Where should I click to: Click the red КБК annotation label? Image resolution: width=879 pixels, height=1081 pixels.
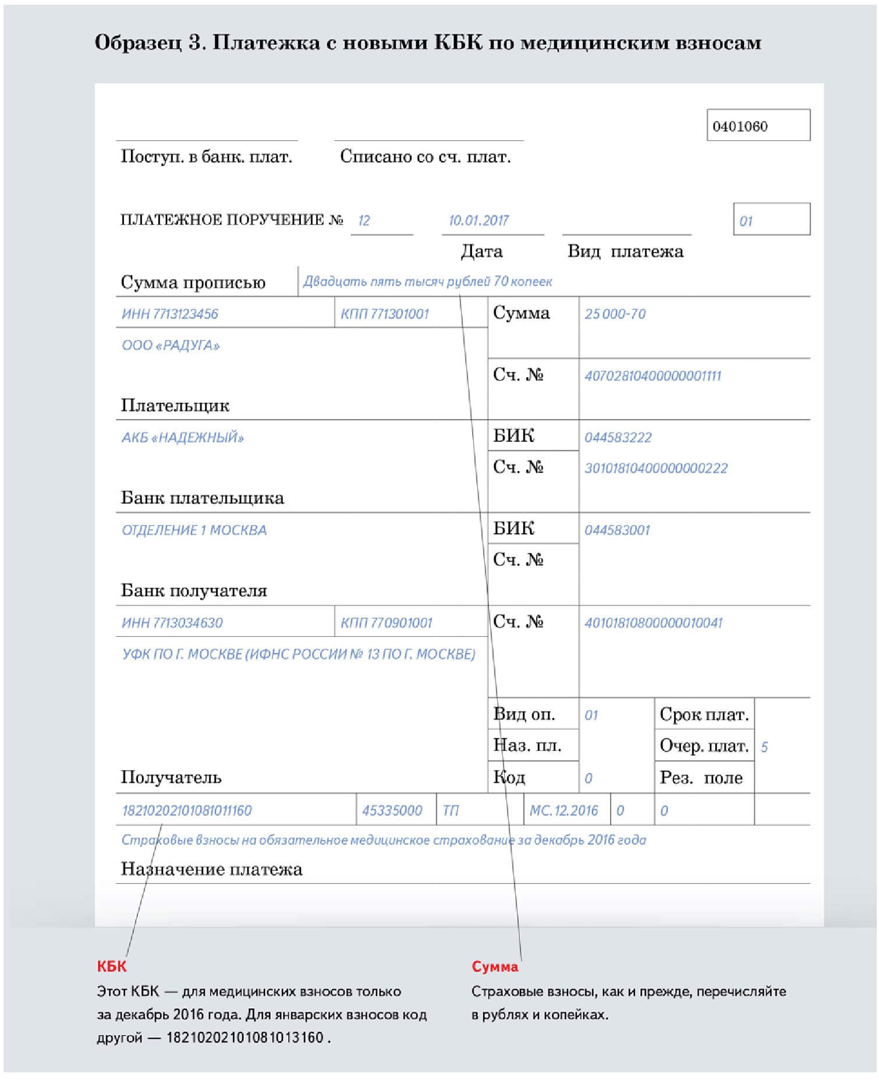(x=111, y=966)
